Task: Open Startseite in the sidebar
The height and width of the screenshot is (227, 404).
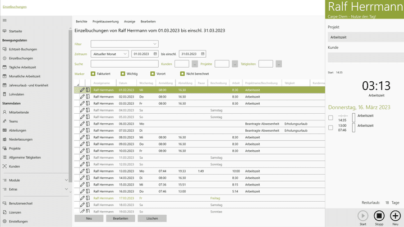Action: click(x=16, y=31)
